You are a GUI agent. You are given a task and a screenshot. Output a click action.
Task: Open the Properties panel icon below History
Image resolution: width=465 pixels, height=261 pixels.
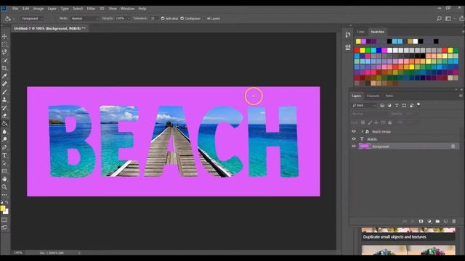348,47
